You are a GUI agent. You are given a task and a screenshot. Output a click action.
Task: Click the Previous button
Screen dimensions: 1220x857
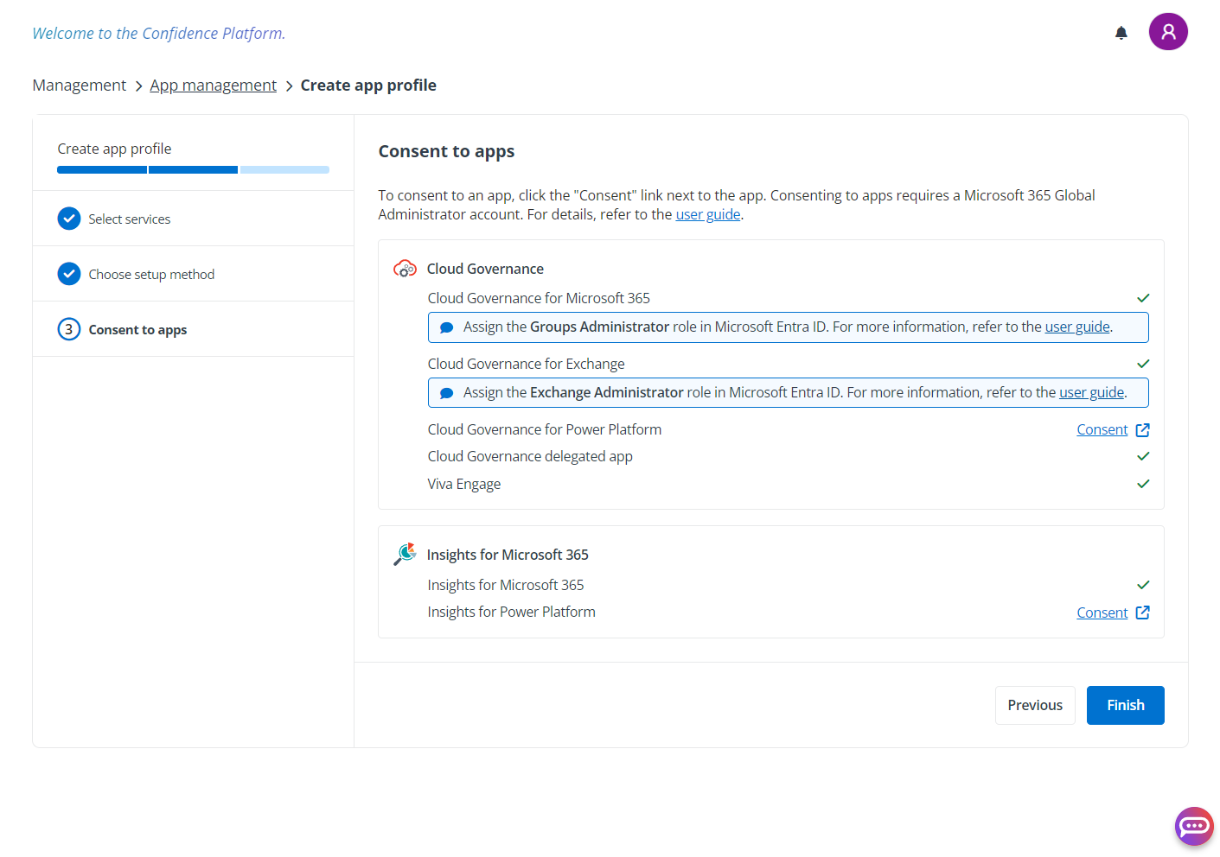(1035, 705)
